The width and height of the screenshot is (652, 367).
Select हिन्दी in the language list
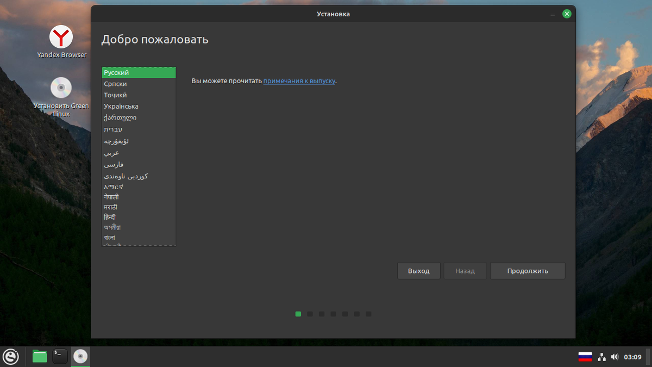[139, 217]
